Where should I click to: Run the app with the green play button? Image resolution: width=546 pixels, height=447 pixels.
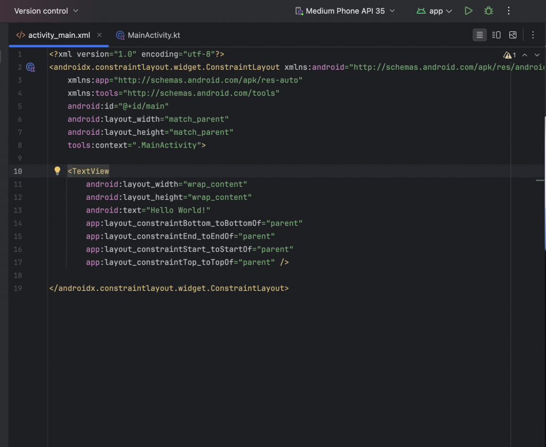(468, 11)
